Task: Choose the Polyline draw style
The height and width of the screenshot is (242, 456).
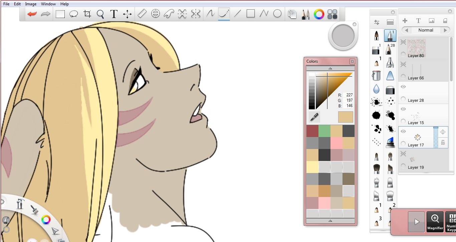Action: click(x=264, y=14)
